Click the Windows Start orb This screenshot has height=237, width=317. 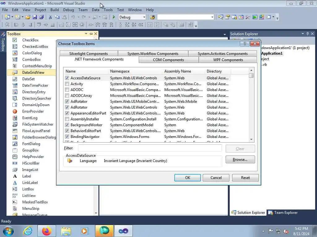pos(8,231)
